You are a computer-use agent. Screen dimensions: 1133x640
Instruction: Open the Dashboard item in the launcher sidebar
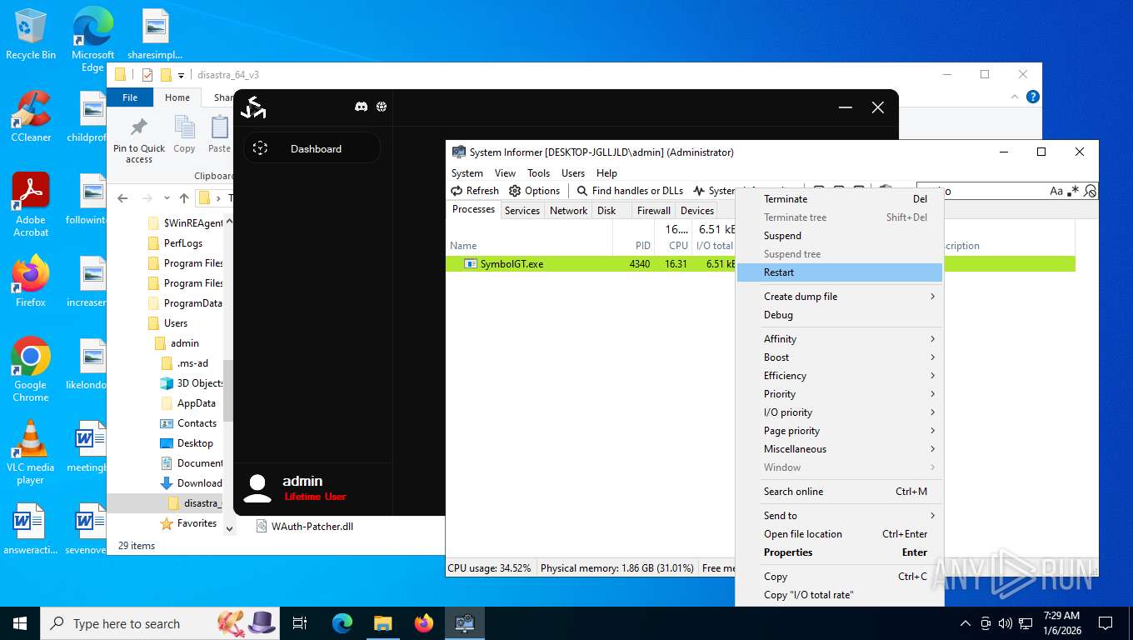[x=312, y=148]
